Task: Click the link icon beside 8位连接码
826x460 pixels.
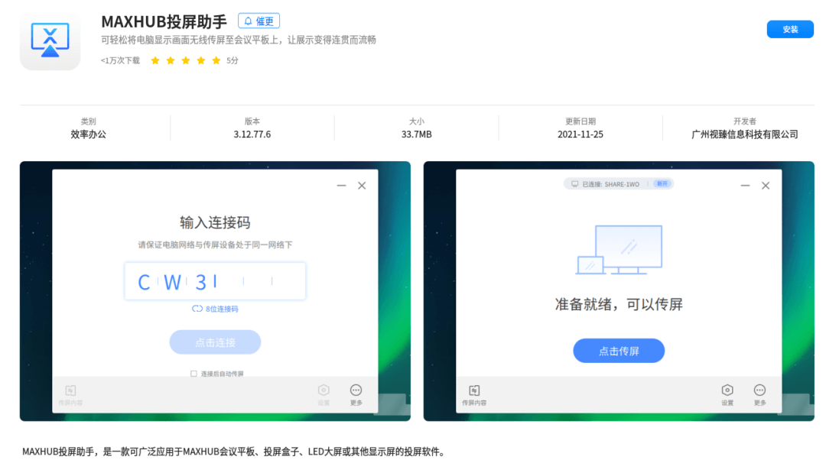Action: (197, 309)
